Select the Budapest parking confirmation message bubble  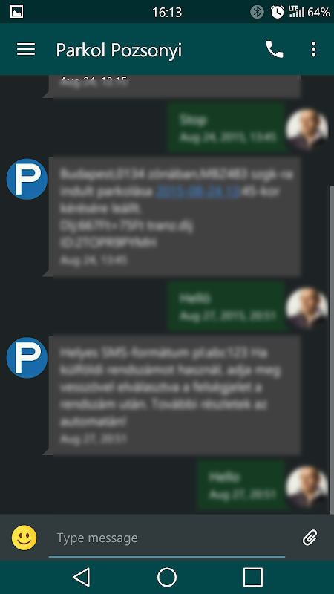[x=174, y=217]
